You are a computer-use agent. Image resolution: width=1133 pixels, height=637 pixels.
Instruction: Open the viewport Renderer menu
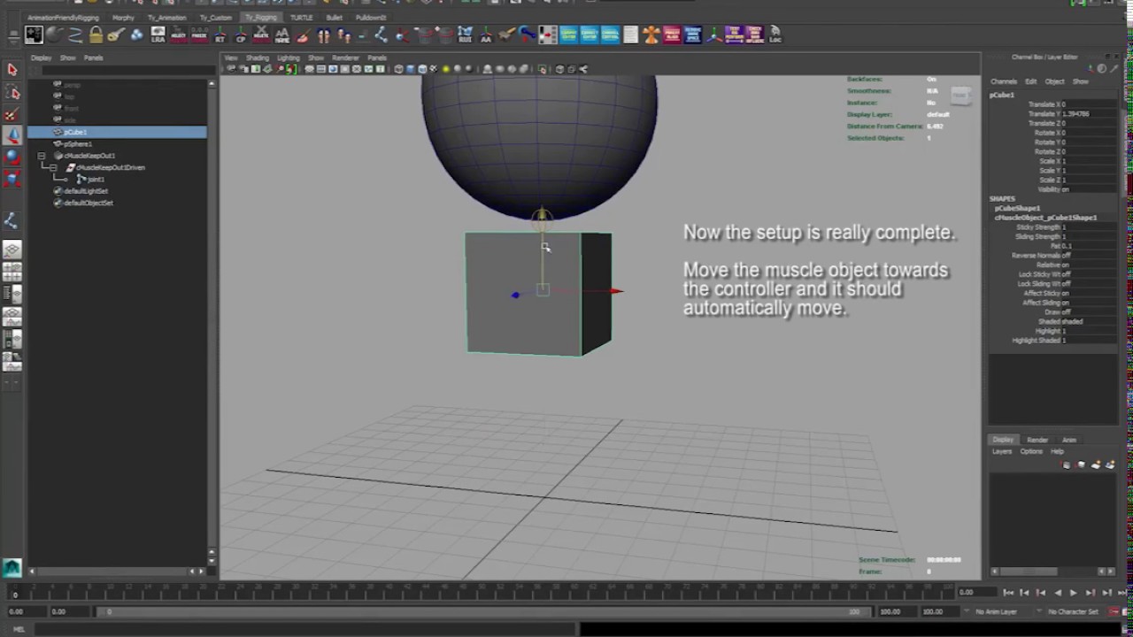pos(345,58)
